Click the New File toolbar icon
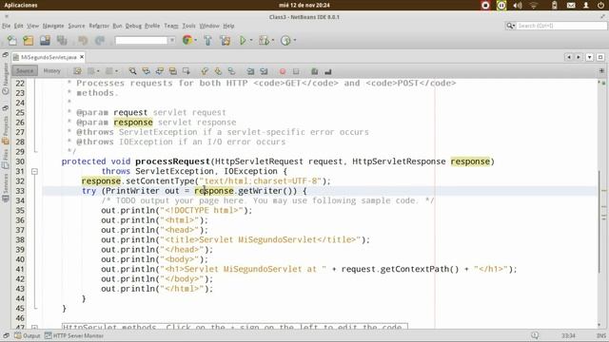 pyautogui.click(x=11, y=40)
